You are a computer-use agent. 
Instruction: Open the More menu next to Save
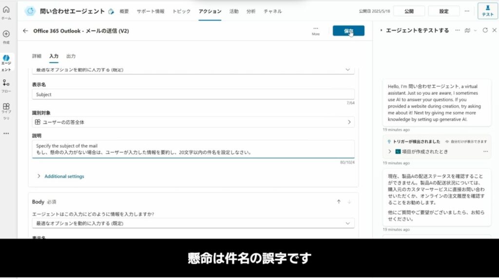pos(316,30)
